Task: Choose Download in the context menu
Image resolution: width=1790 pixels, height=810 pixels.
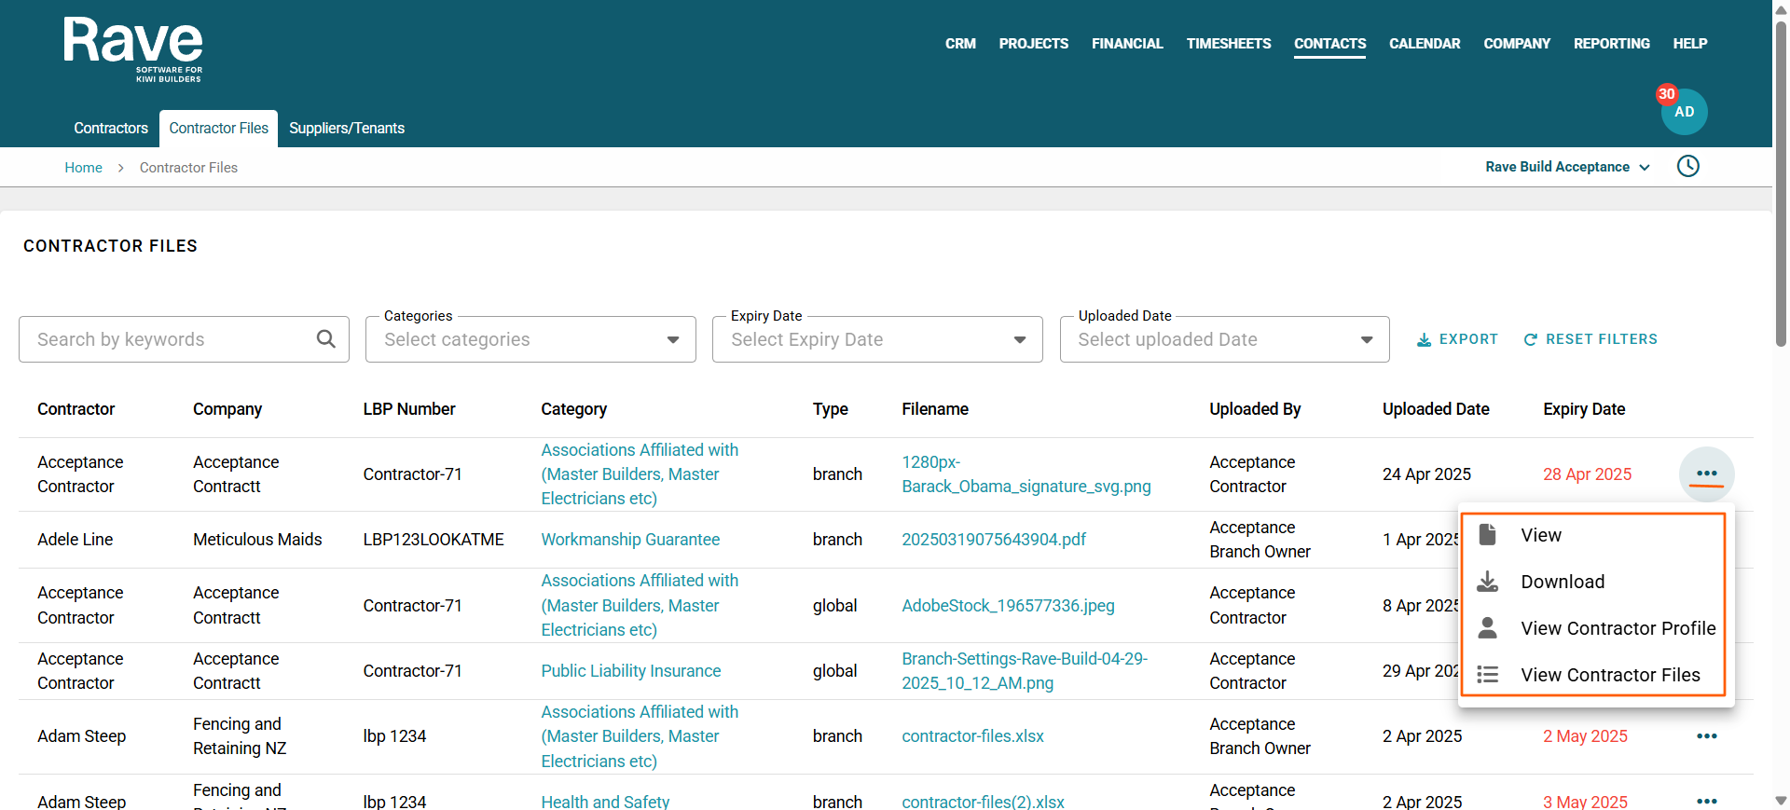Action: coord(1563,582)
